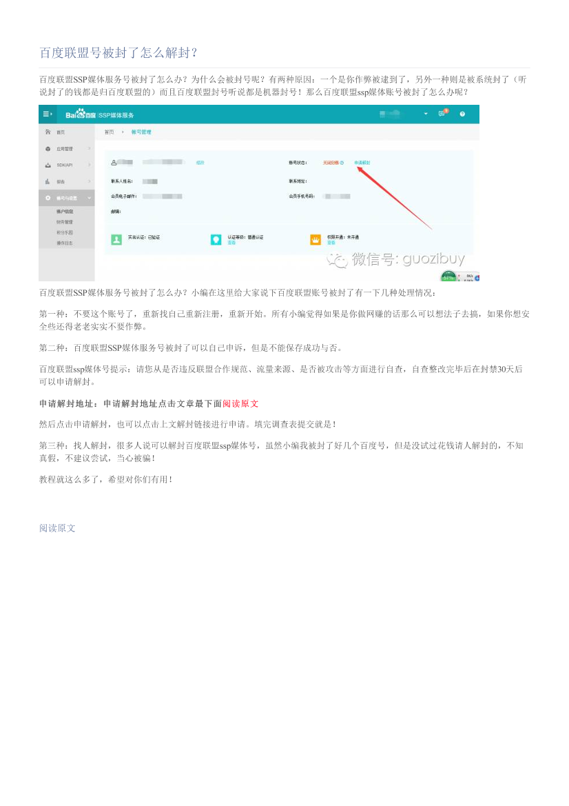The width and height of the screenshot is (569, 806).
Task: Open 操作日志 submenu item
Action: [65, 243]
